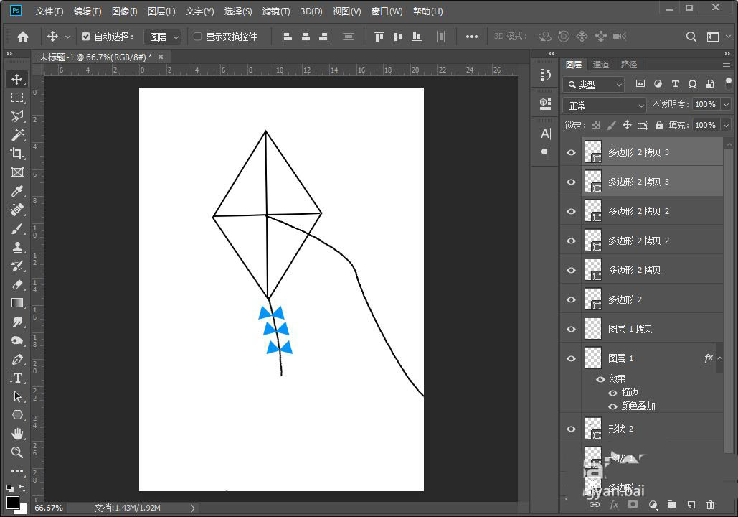Select the Eyedropper tool
The image size is (738, 517).
click(x=17, y=191)
